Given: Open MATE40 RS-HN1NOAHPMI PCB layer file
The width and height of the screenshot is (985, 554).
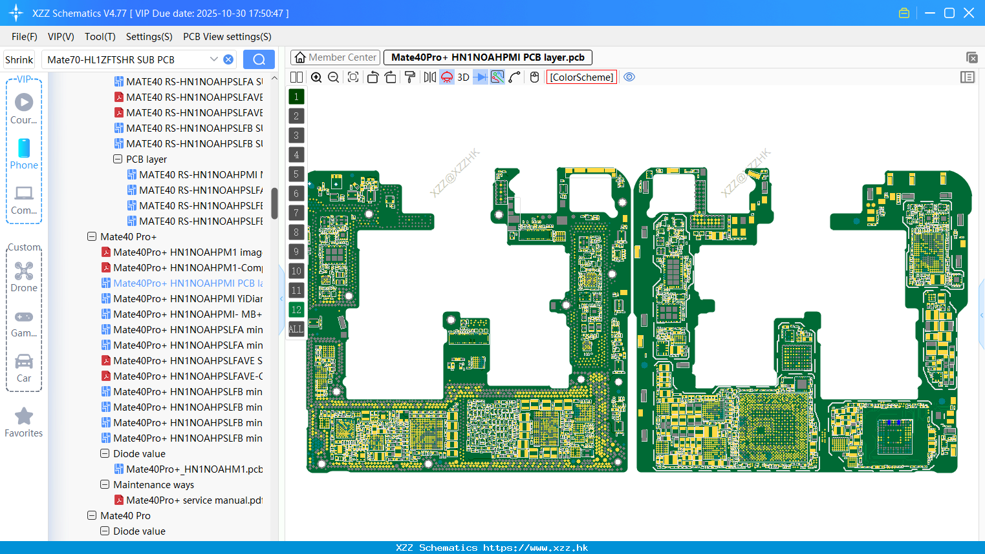Looking at the screenshot, I should click(x=195, y=174).
